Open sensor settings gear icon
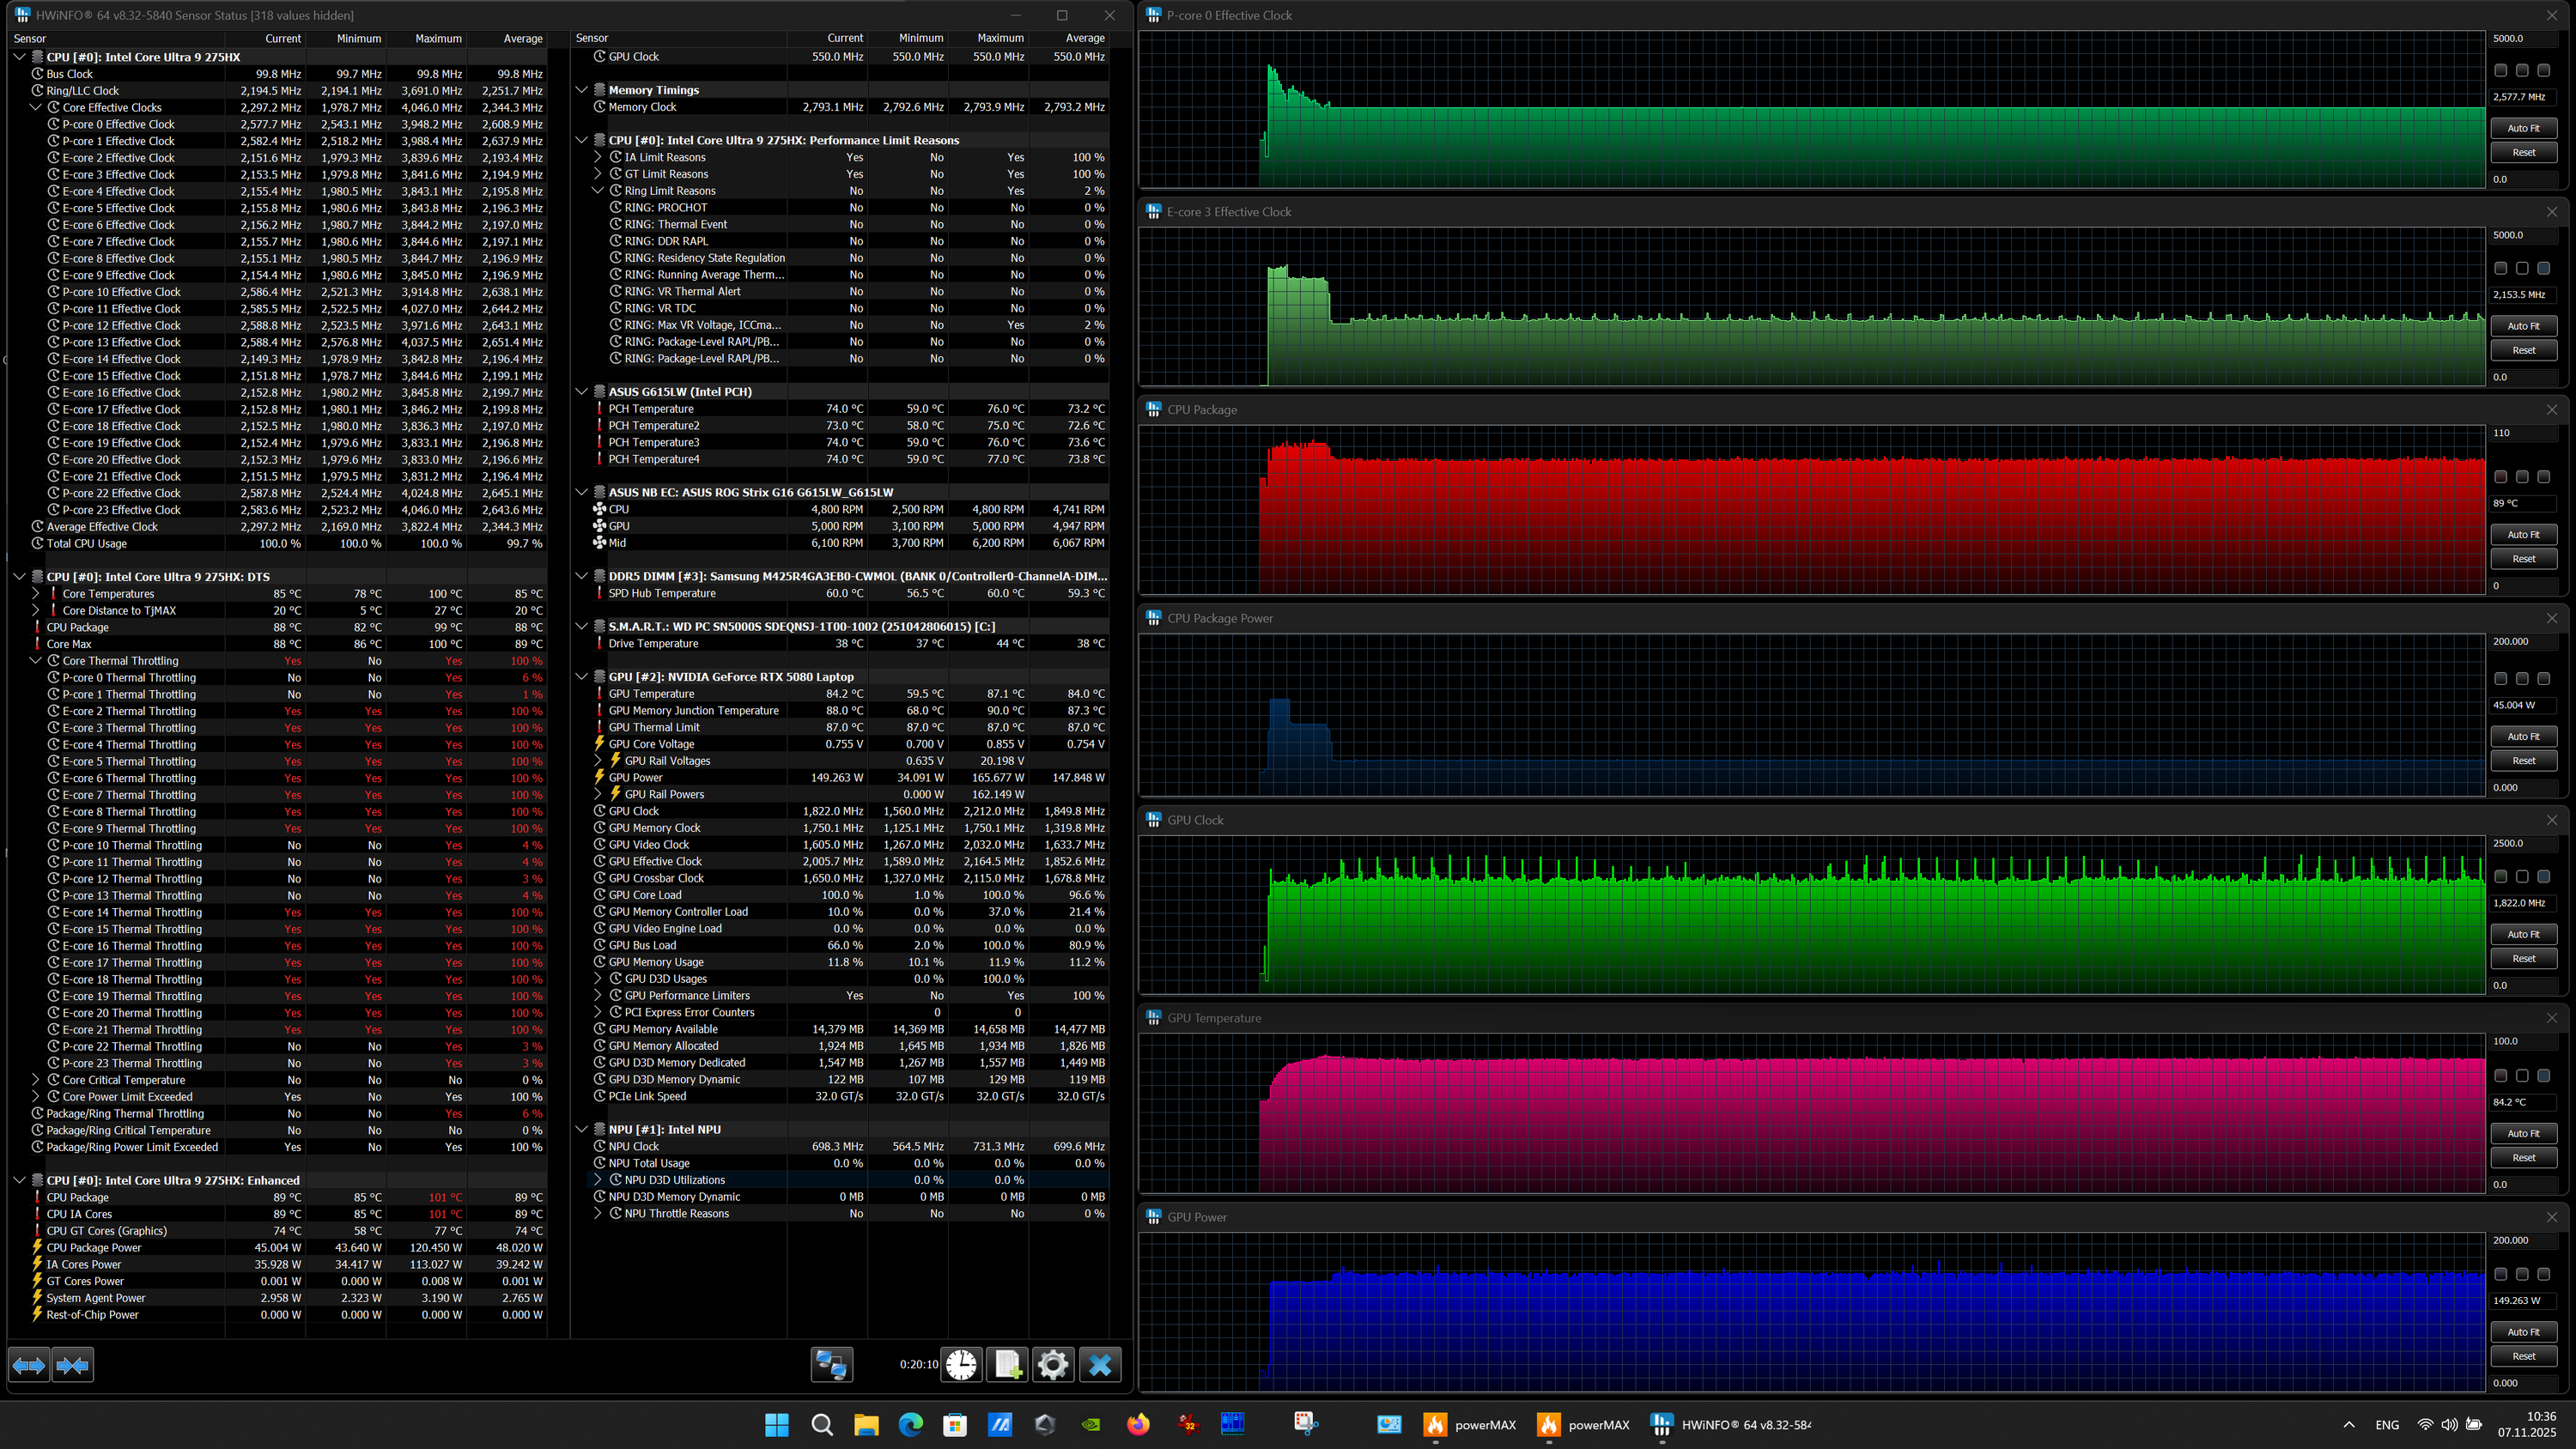This screenshot has width=2576, height=1449. (1053, 1365)
